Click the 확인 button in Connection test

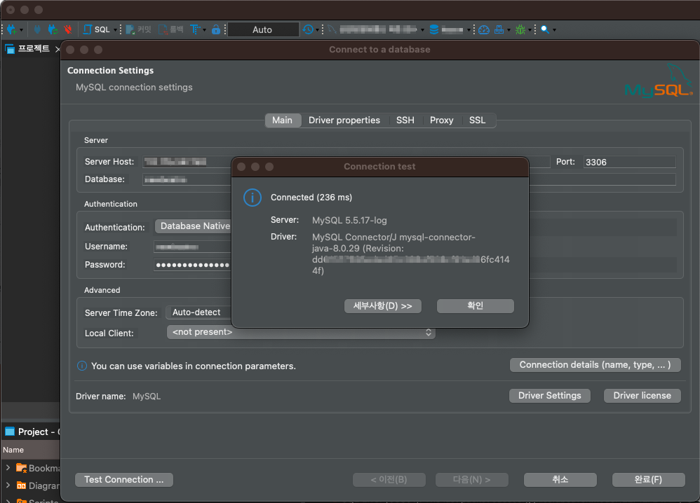(x=475, y=306)
